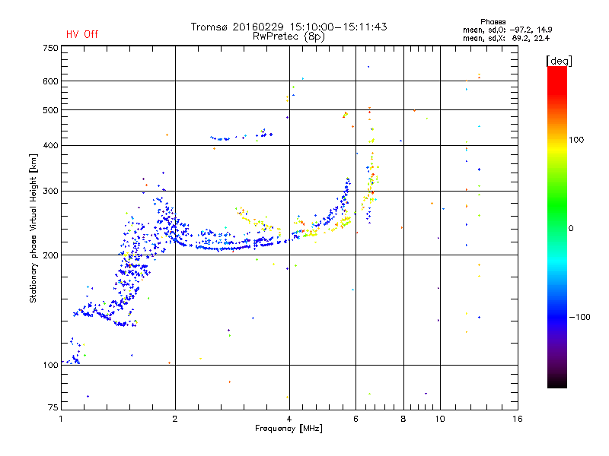This screenshot has width=609, height=456.
Task: Click the colorbar "-100" tick label
Action: tap(579, 317)
